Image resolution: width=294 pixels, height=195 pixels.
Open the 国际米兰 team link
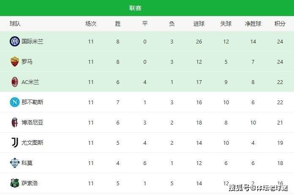[x=33, y=41]
